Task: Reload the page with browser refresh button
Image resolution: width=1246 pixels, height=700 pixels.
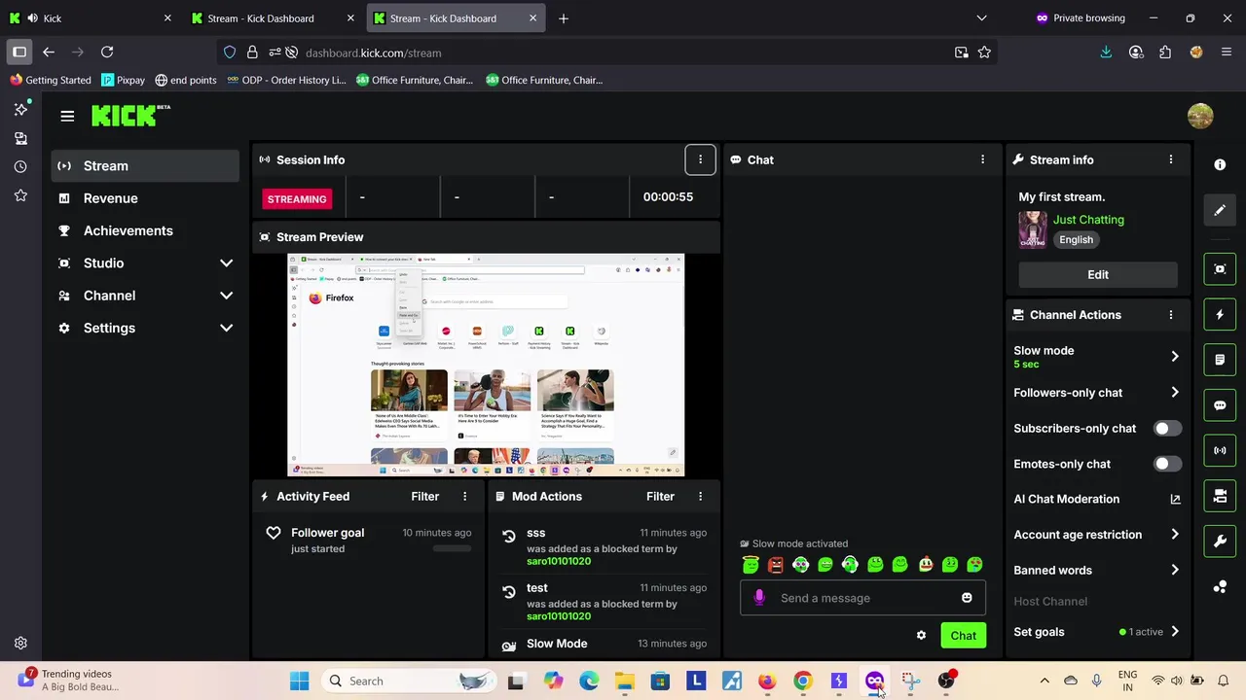Action: tap(107, 52)
